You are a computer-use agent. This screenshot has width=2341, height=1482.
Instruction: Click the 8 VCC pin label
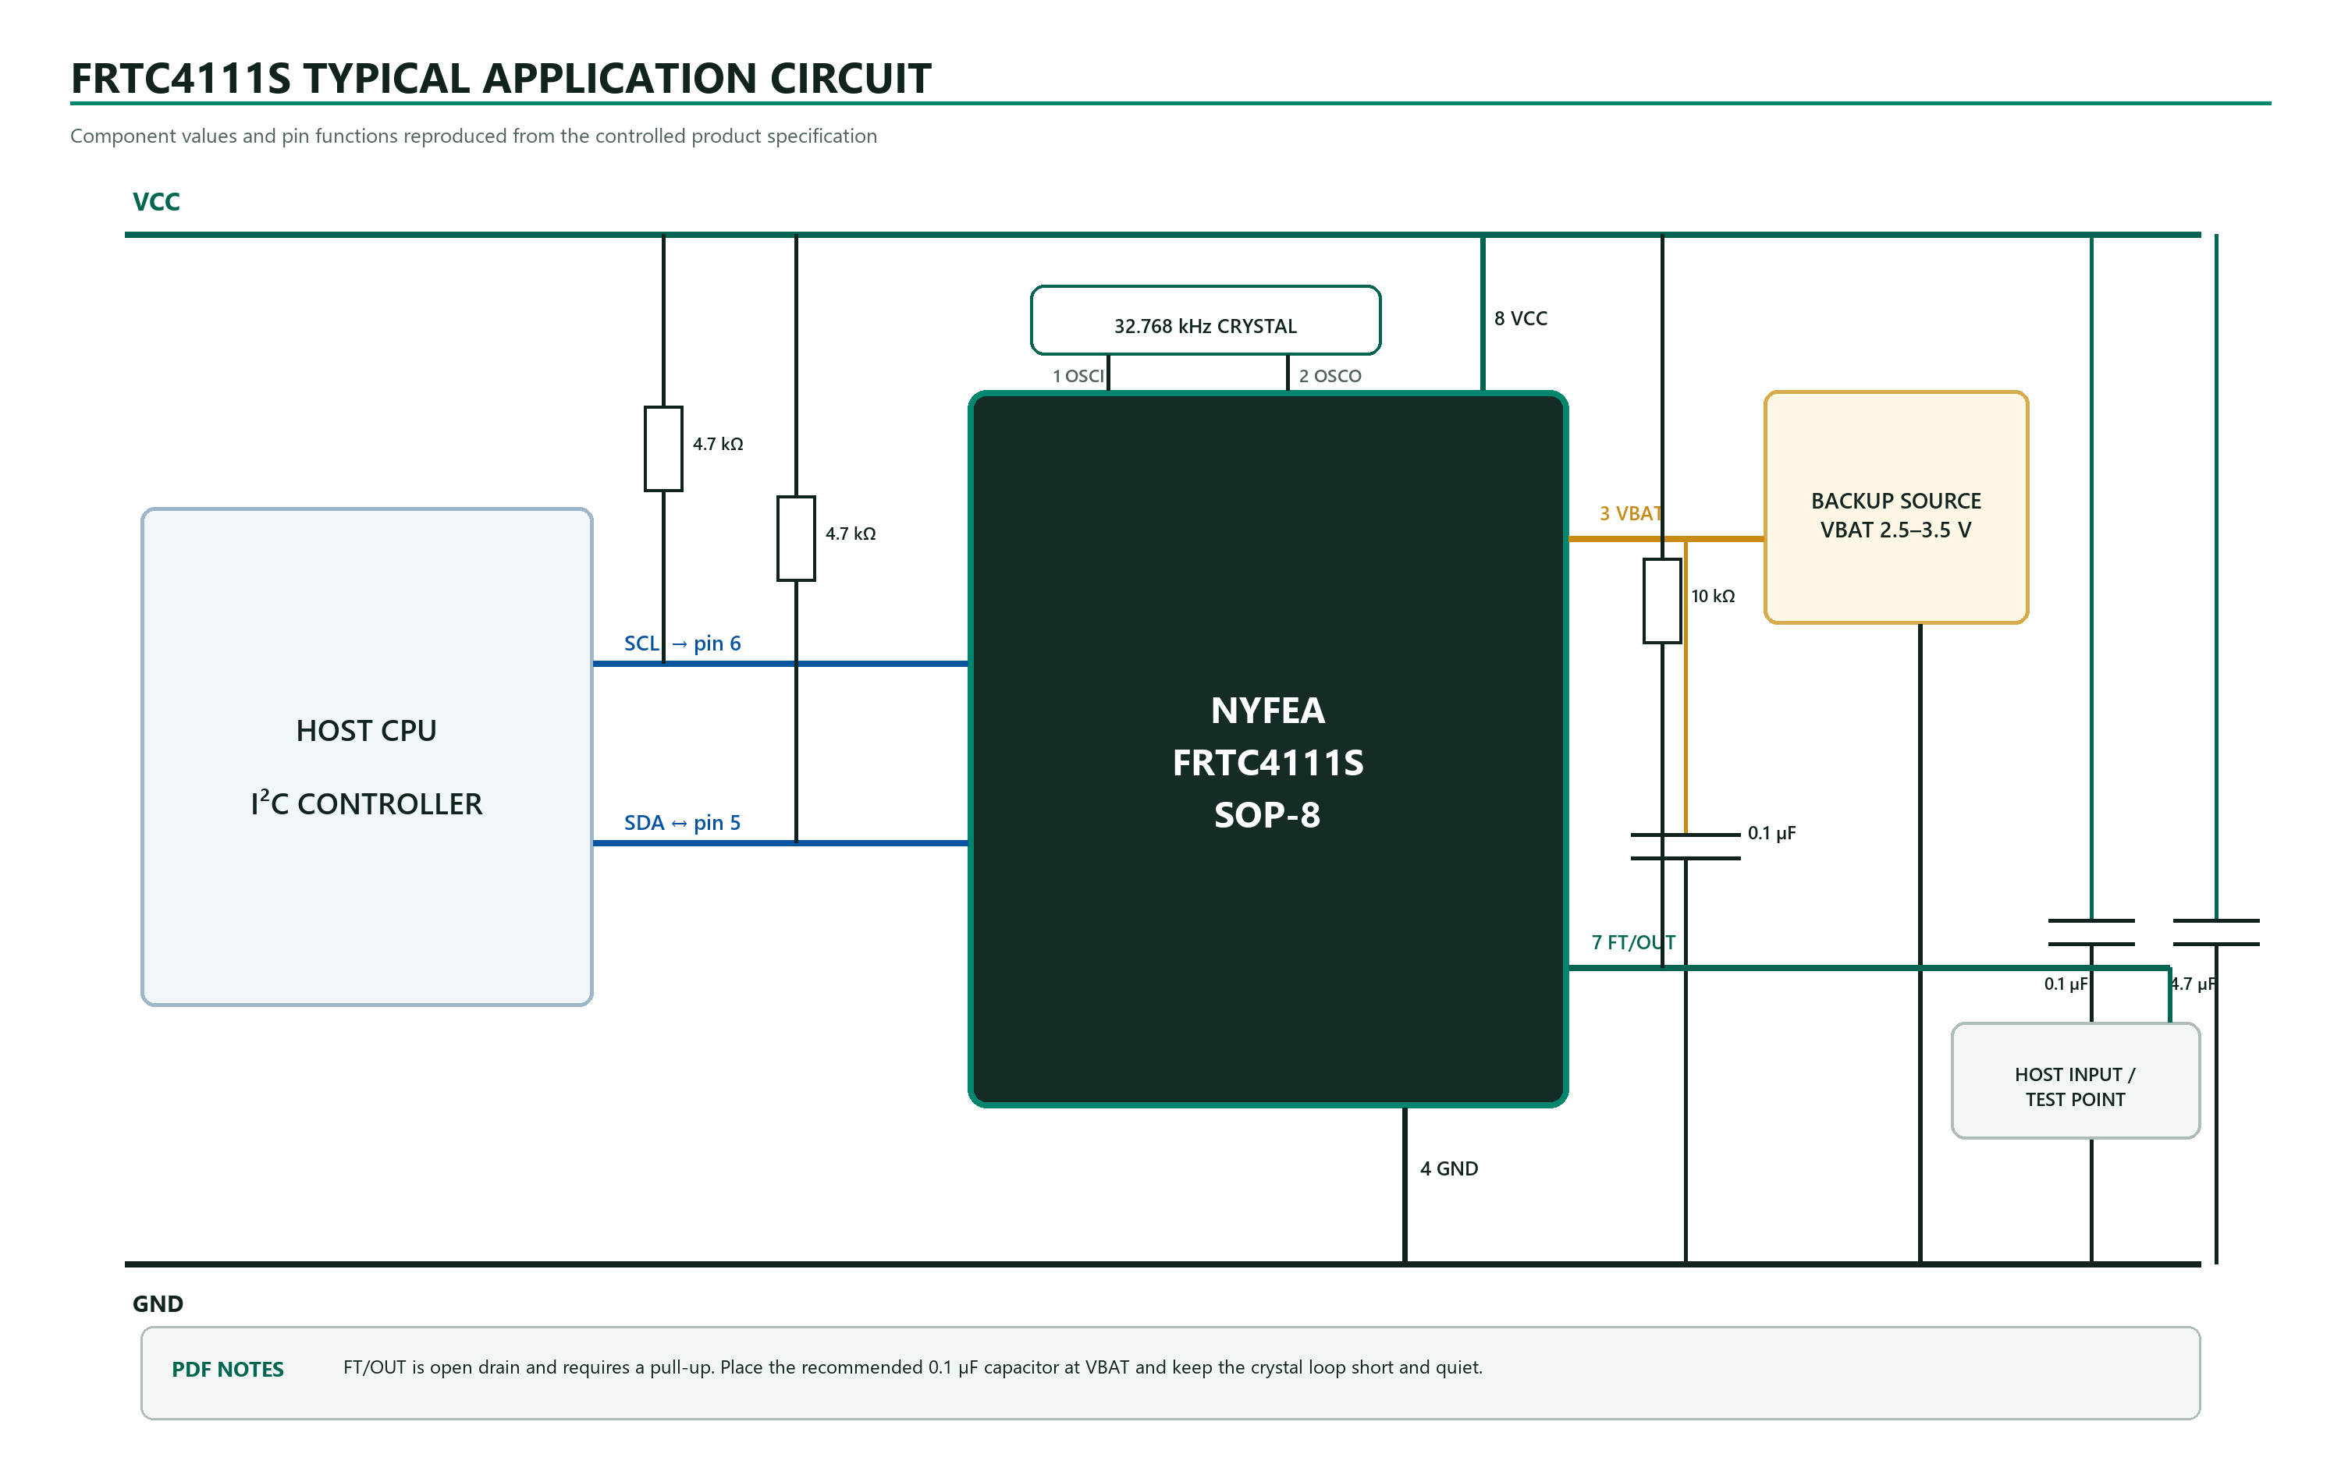point(1521,319)
